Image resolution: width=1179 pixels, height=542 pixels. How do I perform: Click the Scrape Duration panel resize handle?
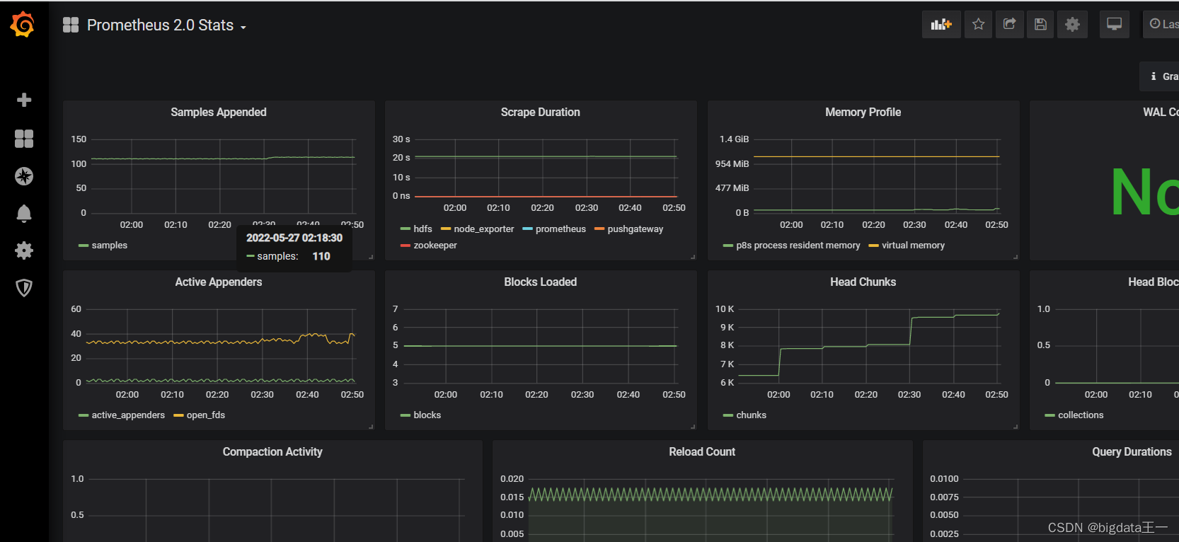tap(693, 257)
